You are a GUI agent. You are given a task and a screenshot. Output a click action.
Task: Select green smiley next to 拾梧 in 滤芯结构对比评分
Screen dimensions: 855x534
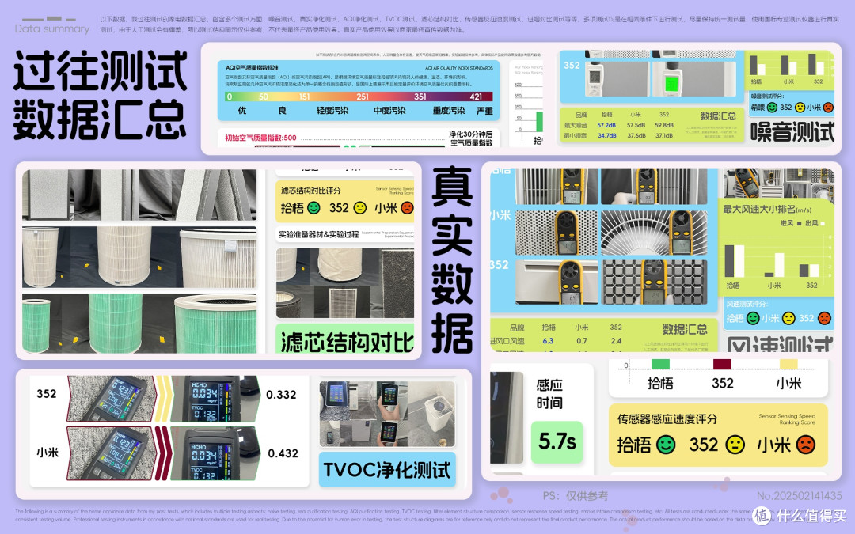tap(313, 208)
